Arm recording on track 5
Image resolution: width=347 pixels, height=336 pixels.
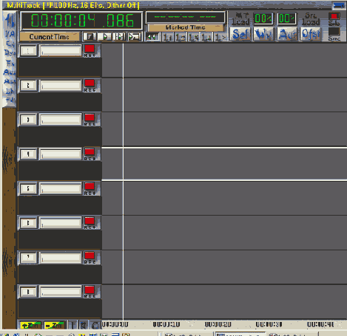[90, 186]
